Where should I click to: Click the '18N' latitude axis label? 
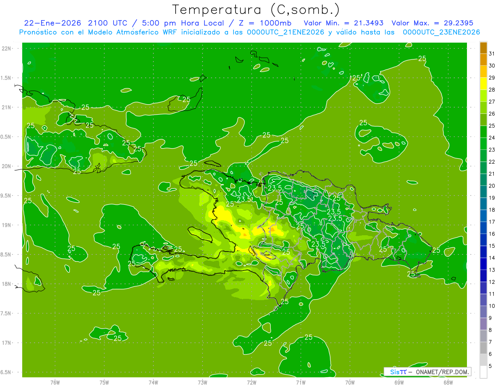pos(7,284)
